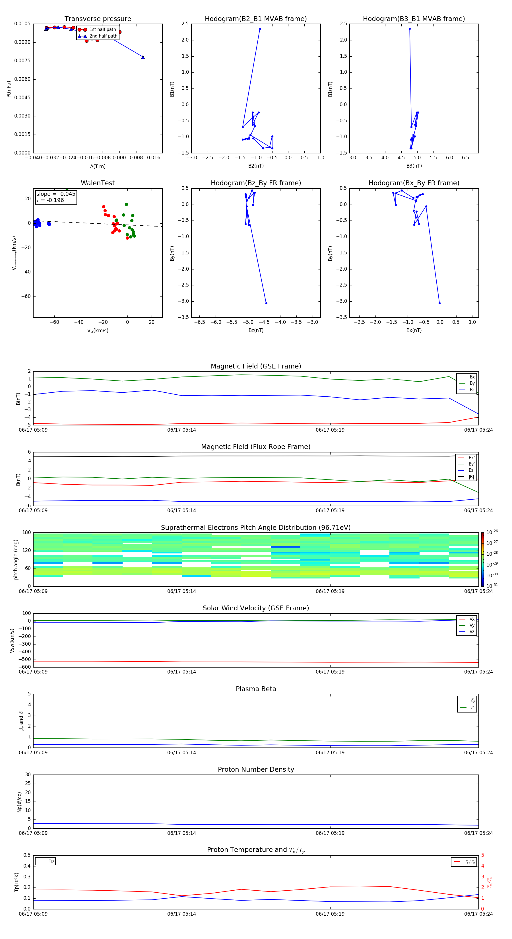Click the Tp legend in temperature plot
This screenshot has width=512, height=939.
pyautogui.click(x=46, y=861)
